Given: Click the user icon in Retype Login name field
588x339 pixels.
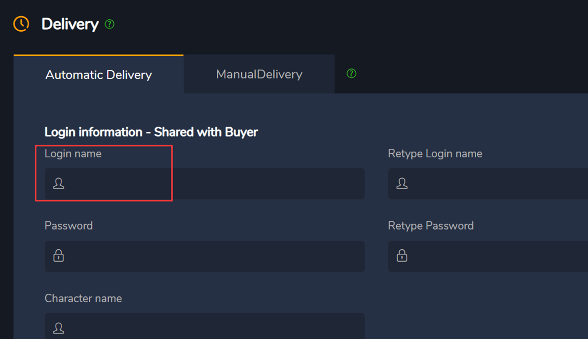Looking at the screenshot, I should (x=402, y=184).
